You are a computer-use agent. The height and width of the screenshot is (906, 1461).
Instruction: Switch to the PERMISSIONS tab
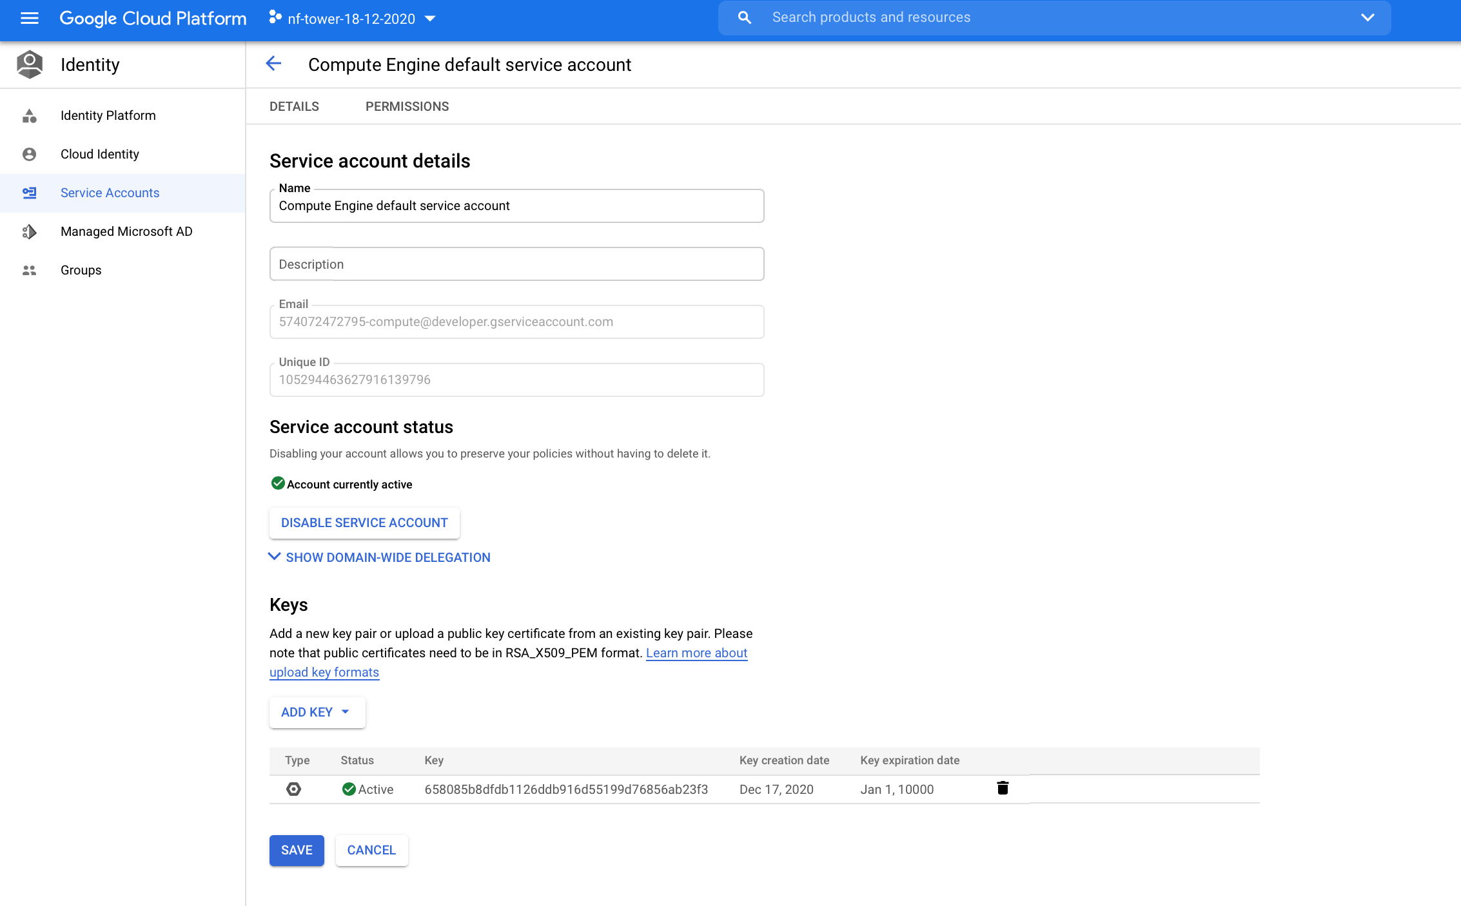pos(407,106)
